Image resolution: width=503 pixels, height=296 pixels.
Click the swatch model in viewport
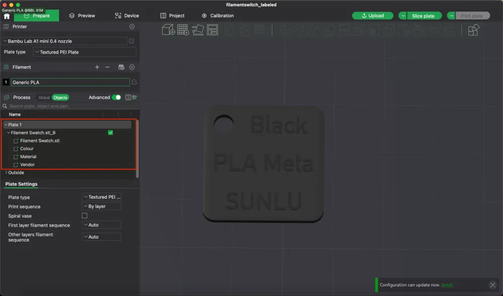(264, 164)
